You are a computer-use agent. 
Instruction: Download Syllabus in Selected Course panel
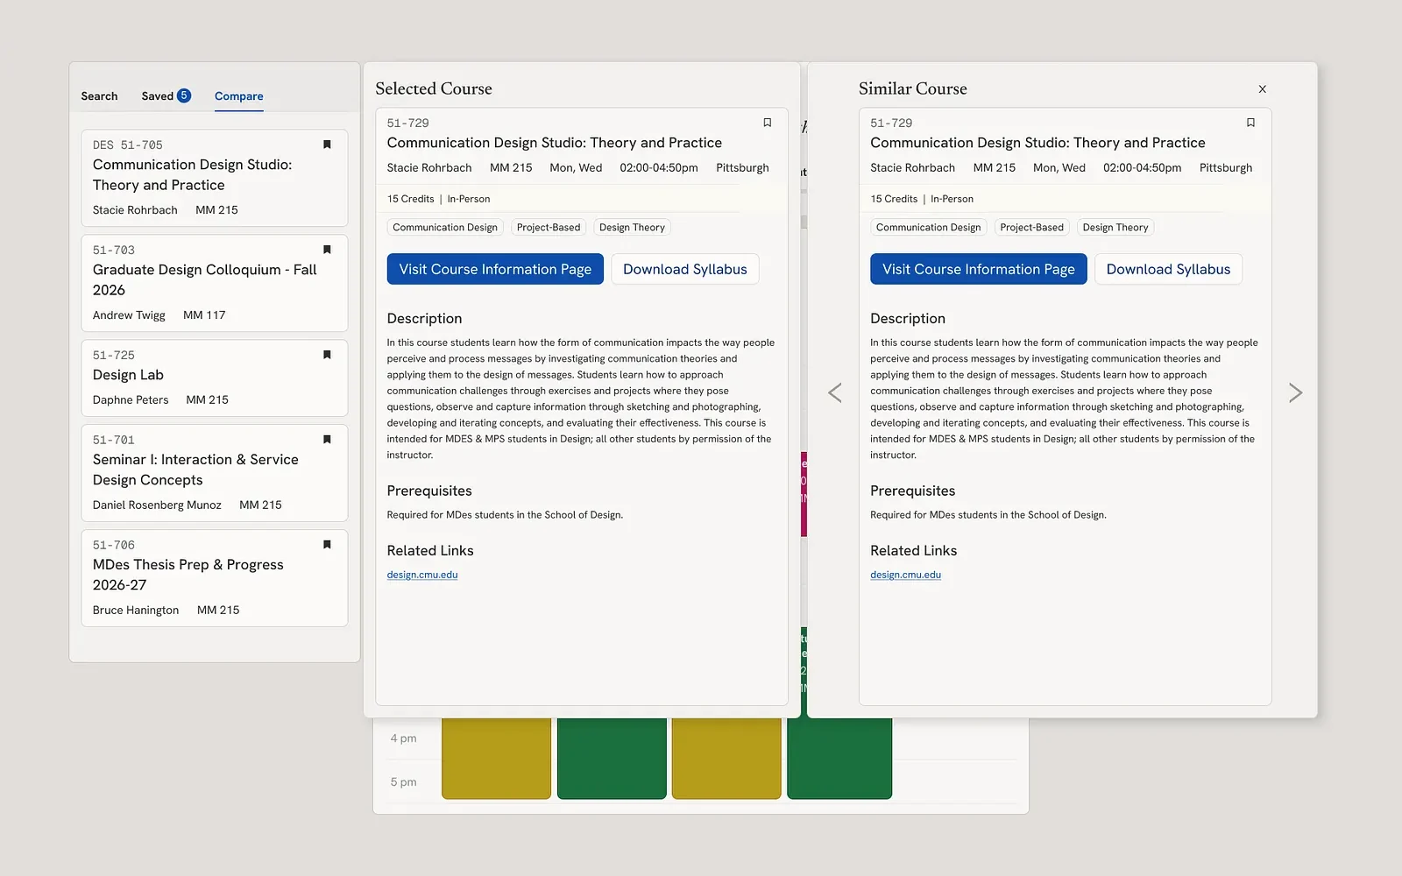pyautogui.click(x=685, y=269)
